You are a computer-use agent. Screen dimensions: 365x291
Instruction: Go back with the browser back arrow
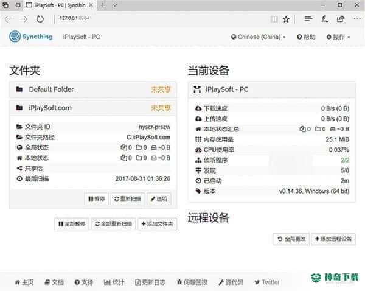coord(8,19)
